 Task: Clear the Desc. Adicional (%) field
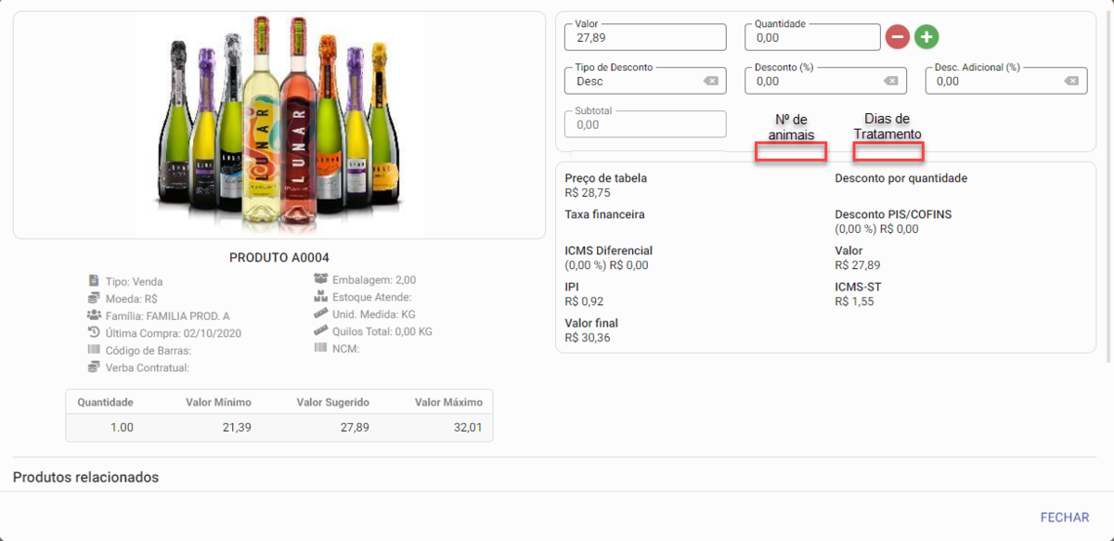1071,81
